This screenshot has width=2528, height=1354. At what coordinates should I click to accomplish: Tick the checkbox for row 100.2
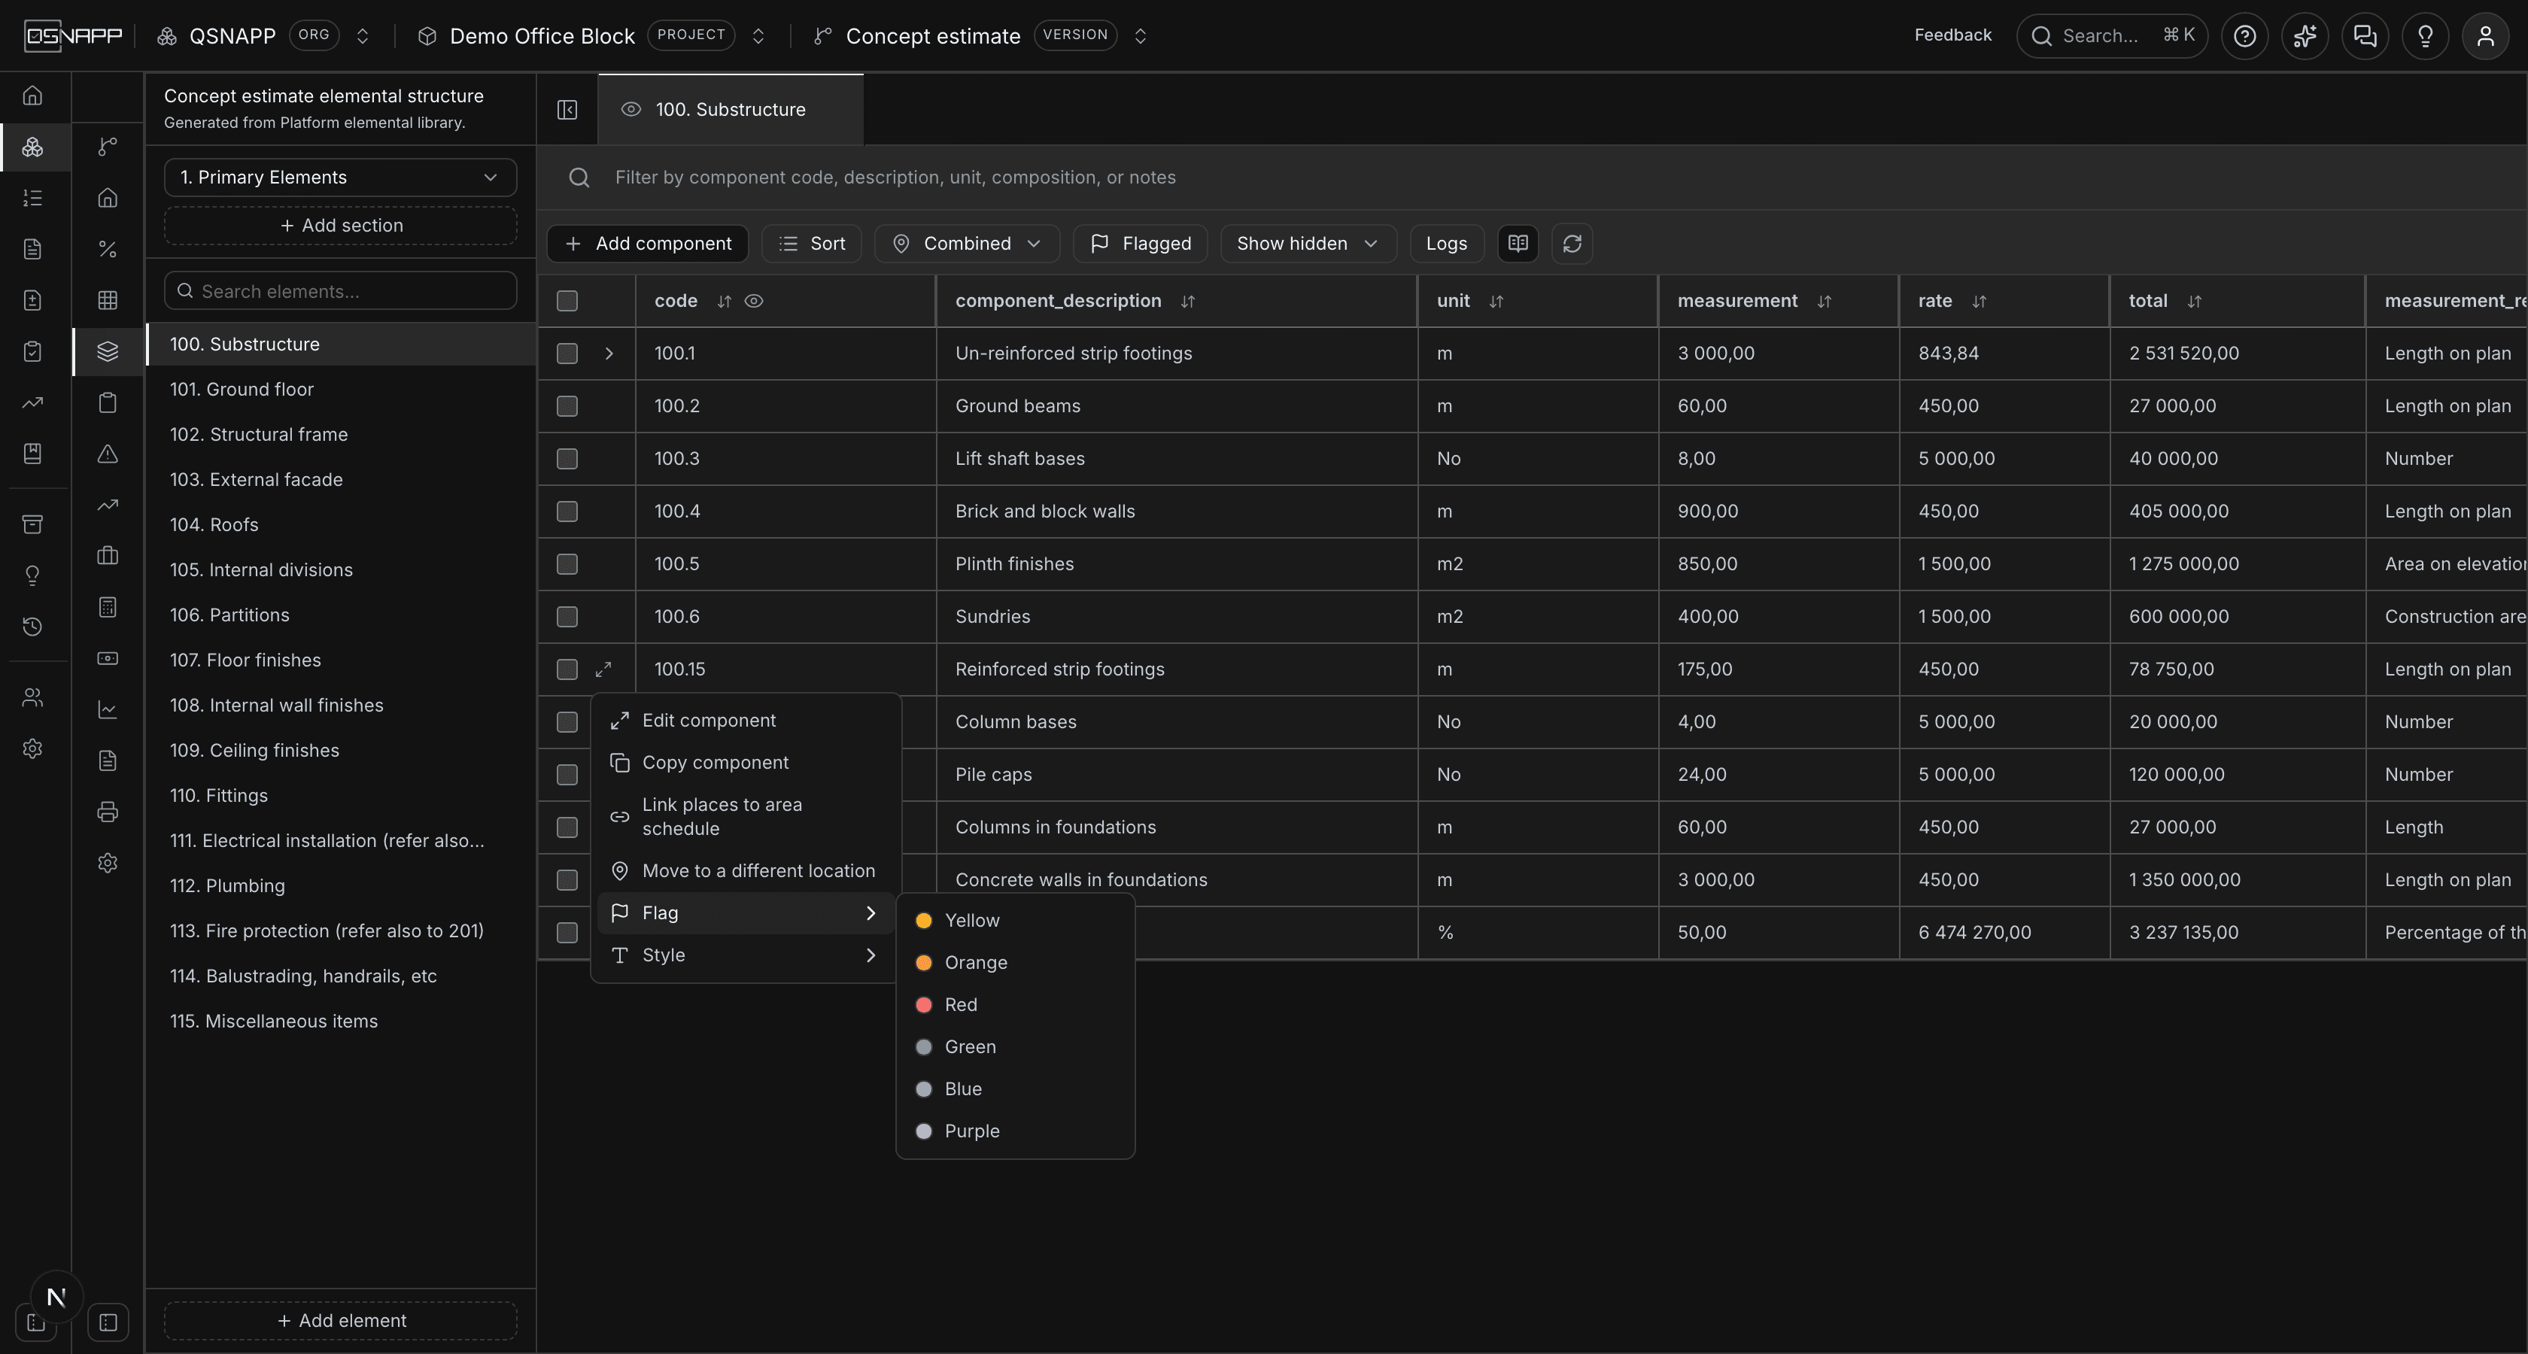tap(567, 406)
